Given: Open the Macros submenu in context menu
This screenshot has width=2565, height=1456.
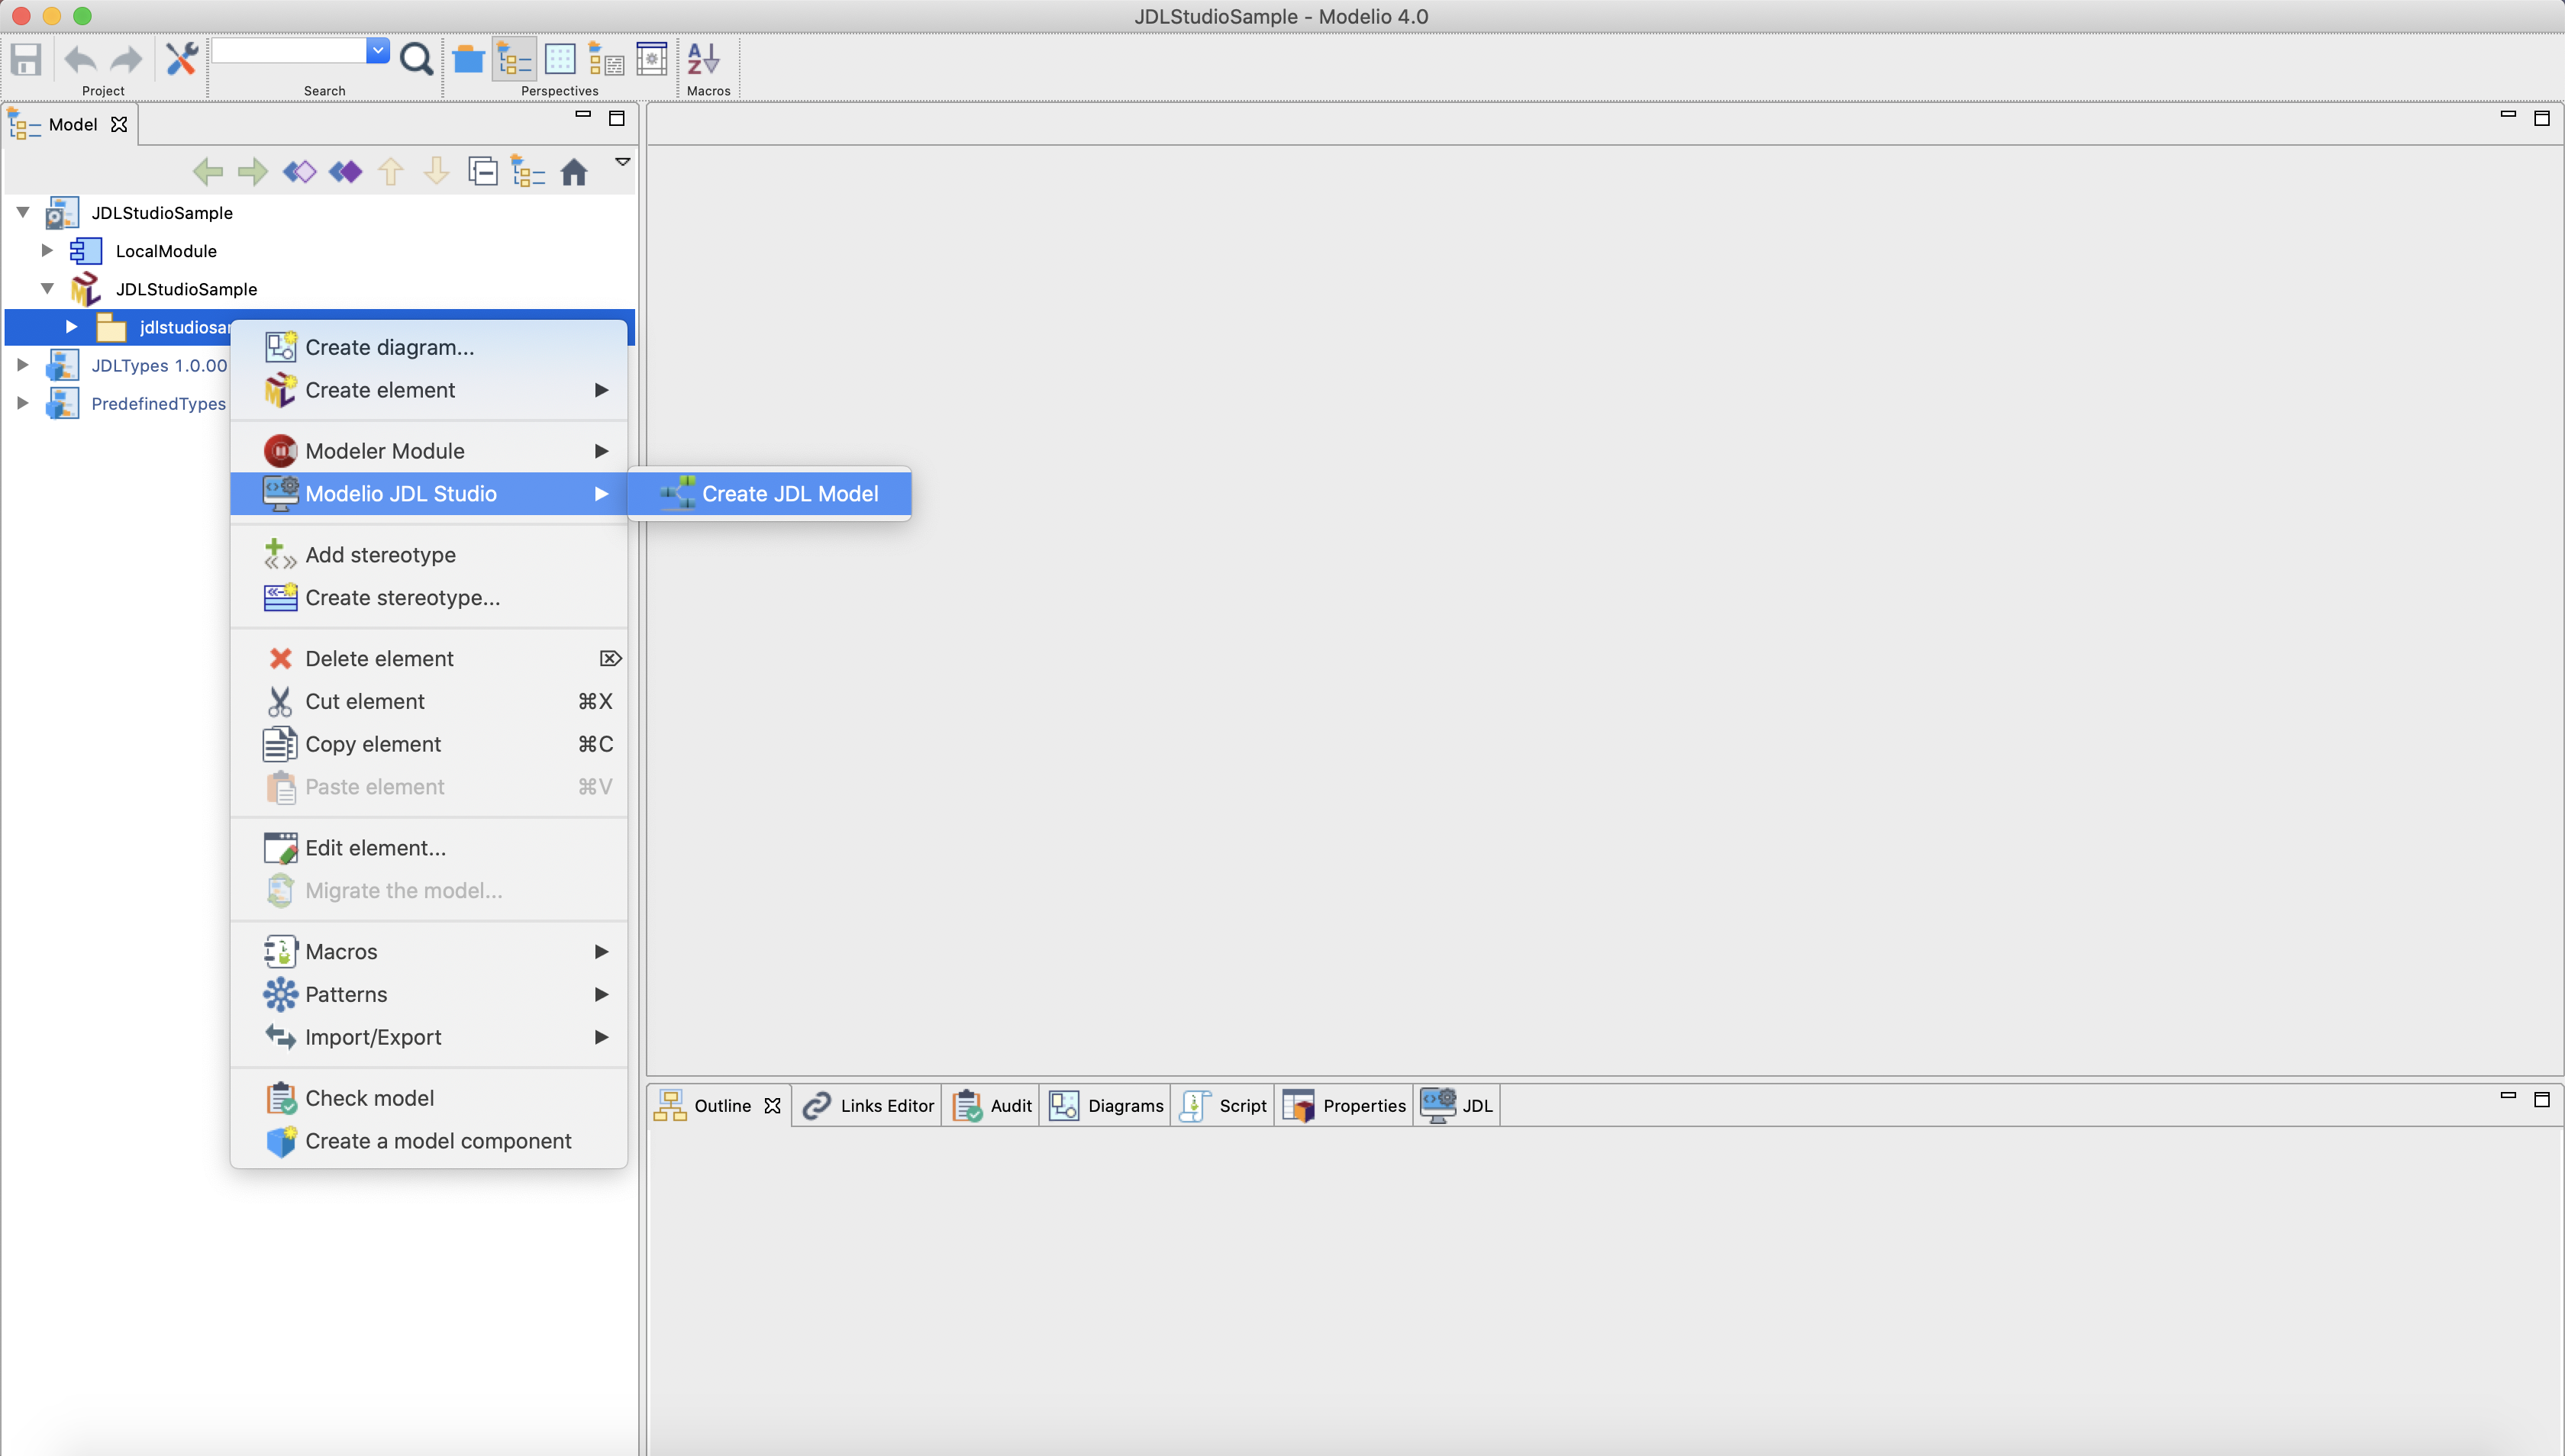Looking at the screenshot, I should coord(429,952).
